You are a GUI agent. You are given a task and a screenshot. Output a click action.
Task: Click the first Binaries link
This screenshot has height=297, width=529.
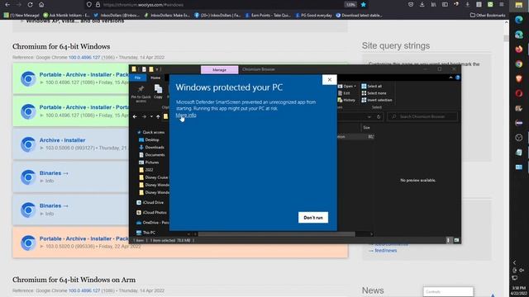click(x=54, y=173)
